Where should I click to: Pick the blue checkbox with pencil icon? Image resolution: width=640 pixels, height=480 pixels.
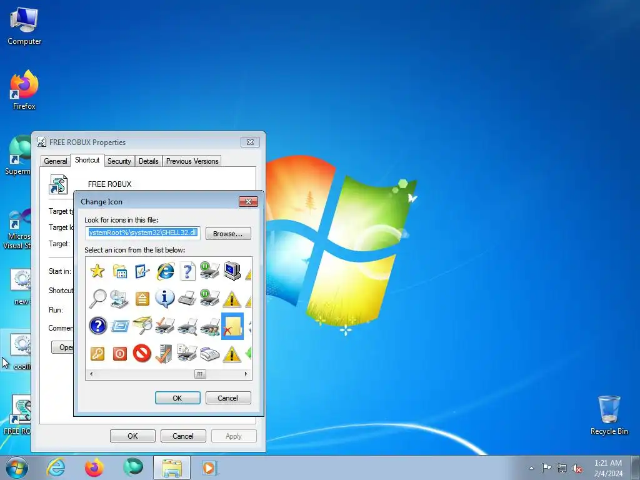click(142, 271)
